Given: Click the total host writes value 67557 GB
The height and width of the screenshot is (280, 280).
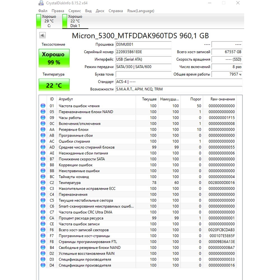Looking at the screenshot, I should click(227, 52).
